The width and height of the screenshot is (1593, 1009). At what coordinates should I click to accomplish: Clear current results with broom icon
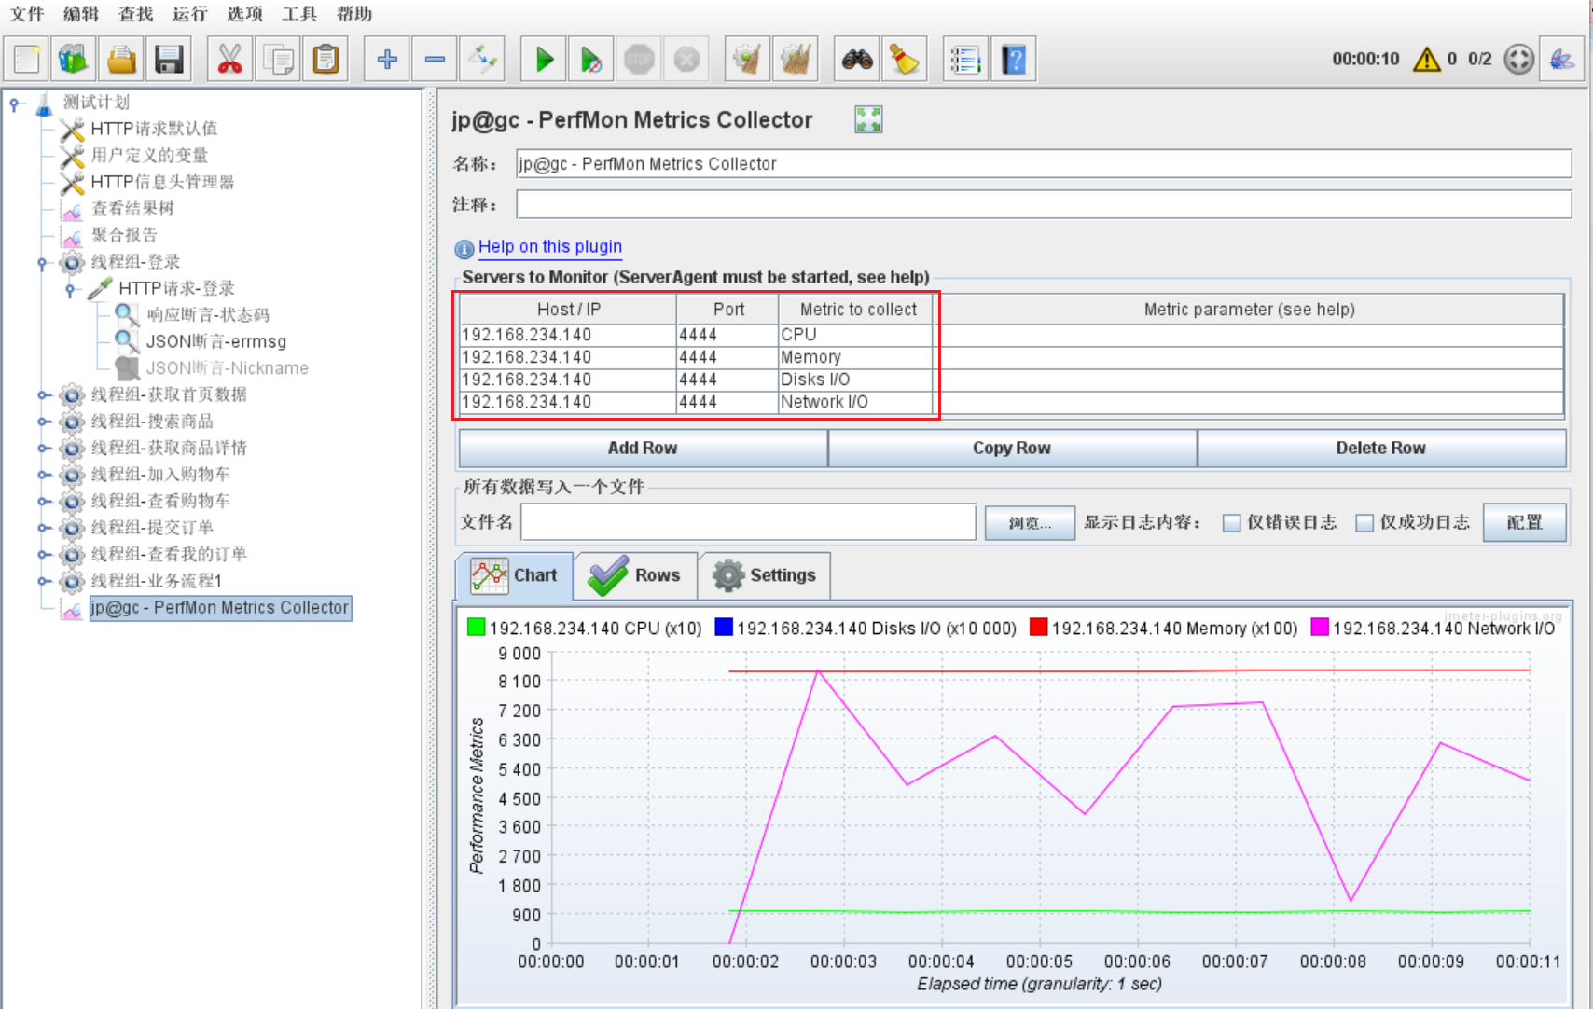point(747,60)
